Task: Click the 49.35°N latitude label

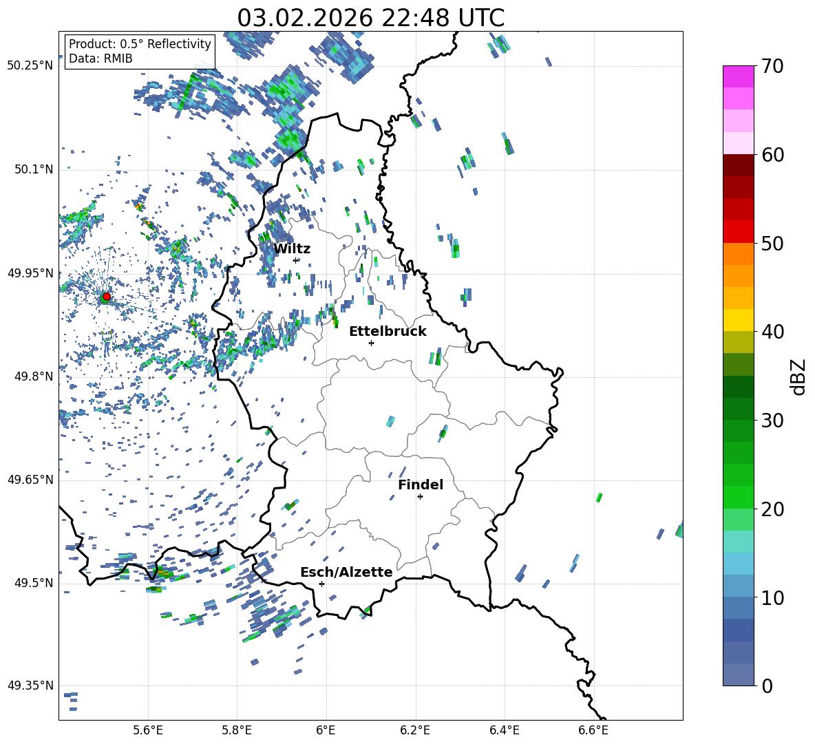Action: [x=30, y=685]
